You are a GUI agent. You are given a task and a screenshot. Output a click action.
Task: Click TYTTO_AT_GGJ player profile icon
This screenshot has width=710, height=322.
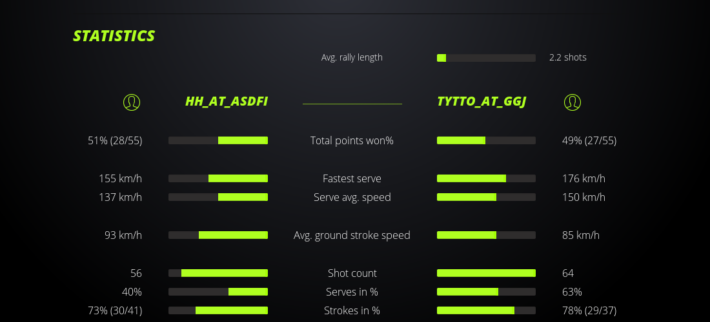(573, 102)
